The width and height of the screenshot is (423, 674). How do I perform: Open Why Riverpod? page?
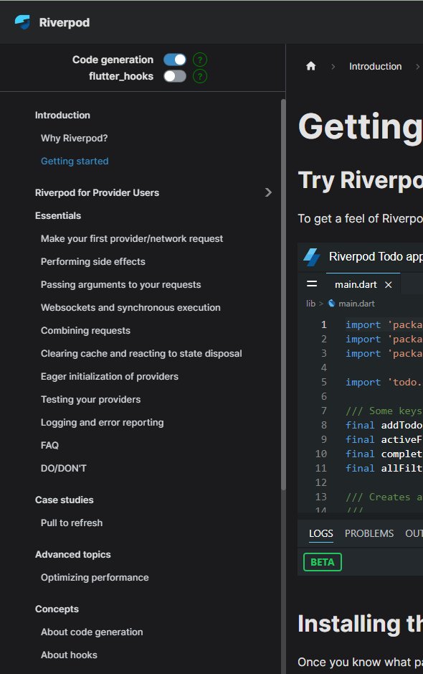coord(75,138)
